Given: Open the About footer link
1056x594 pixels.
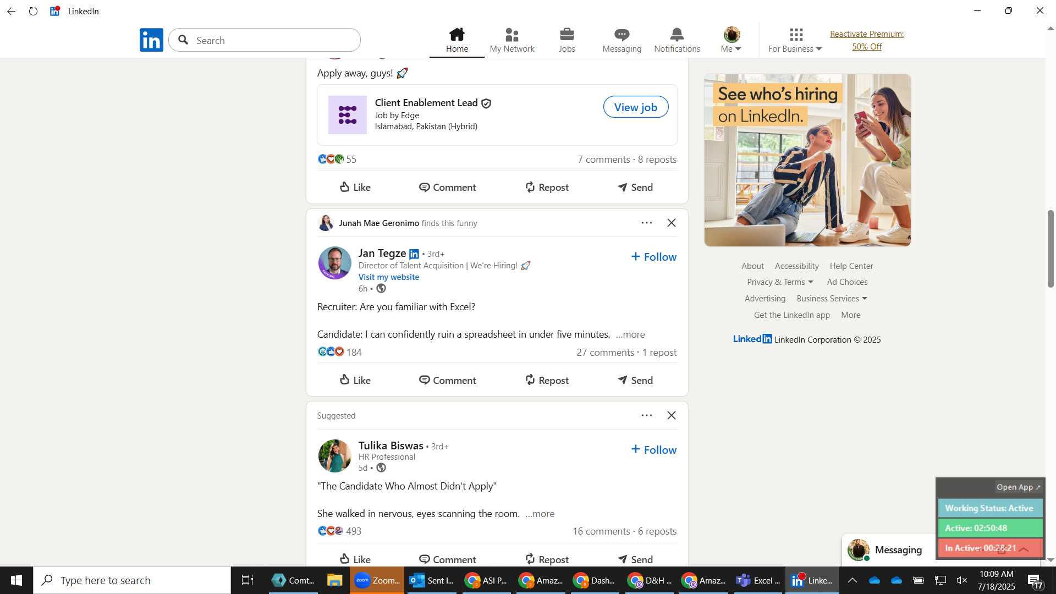Looking at the screenshot, I should point(752,266).
